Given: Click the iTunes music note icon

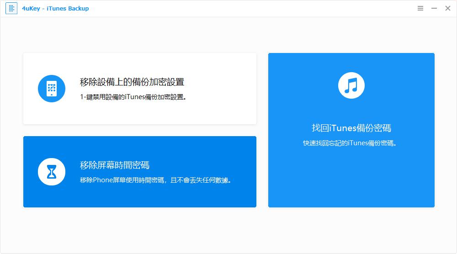Looking at the screenshot, I should [x=351, y=85].
